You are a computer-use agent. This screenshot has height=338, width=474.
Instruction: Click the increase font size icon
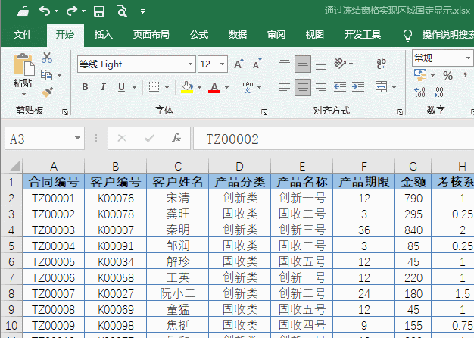click(239, 64)
